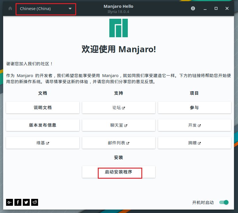Viewport: 238px width, 213px height.
Task: Enable the autostart switch at bottom right
Action: [224, 202]
